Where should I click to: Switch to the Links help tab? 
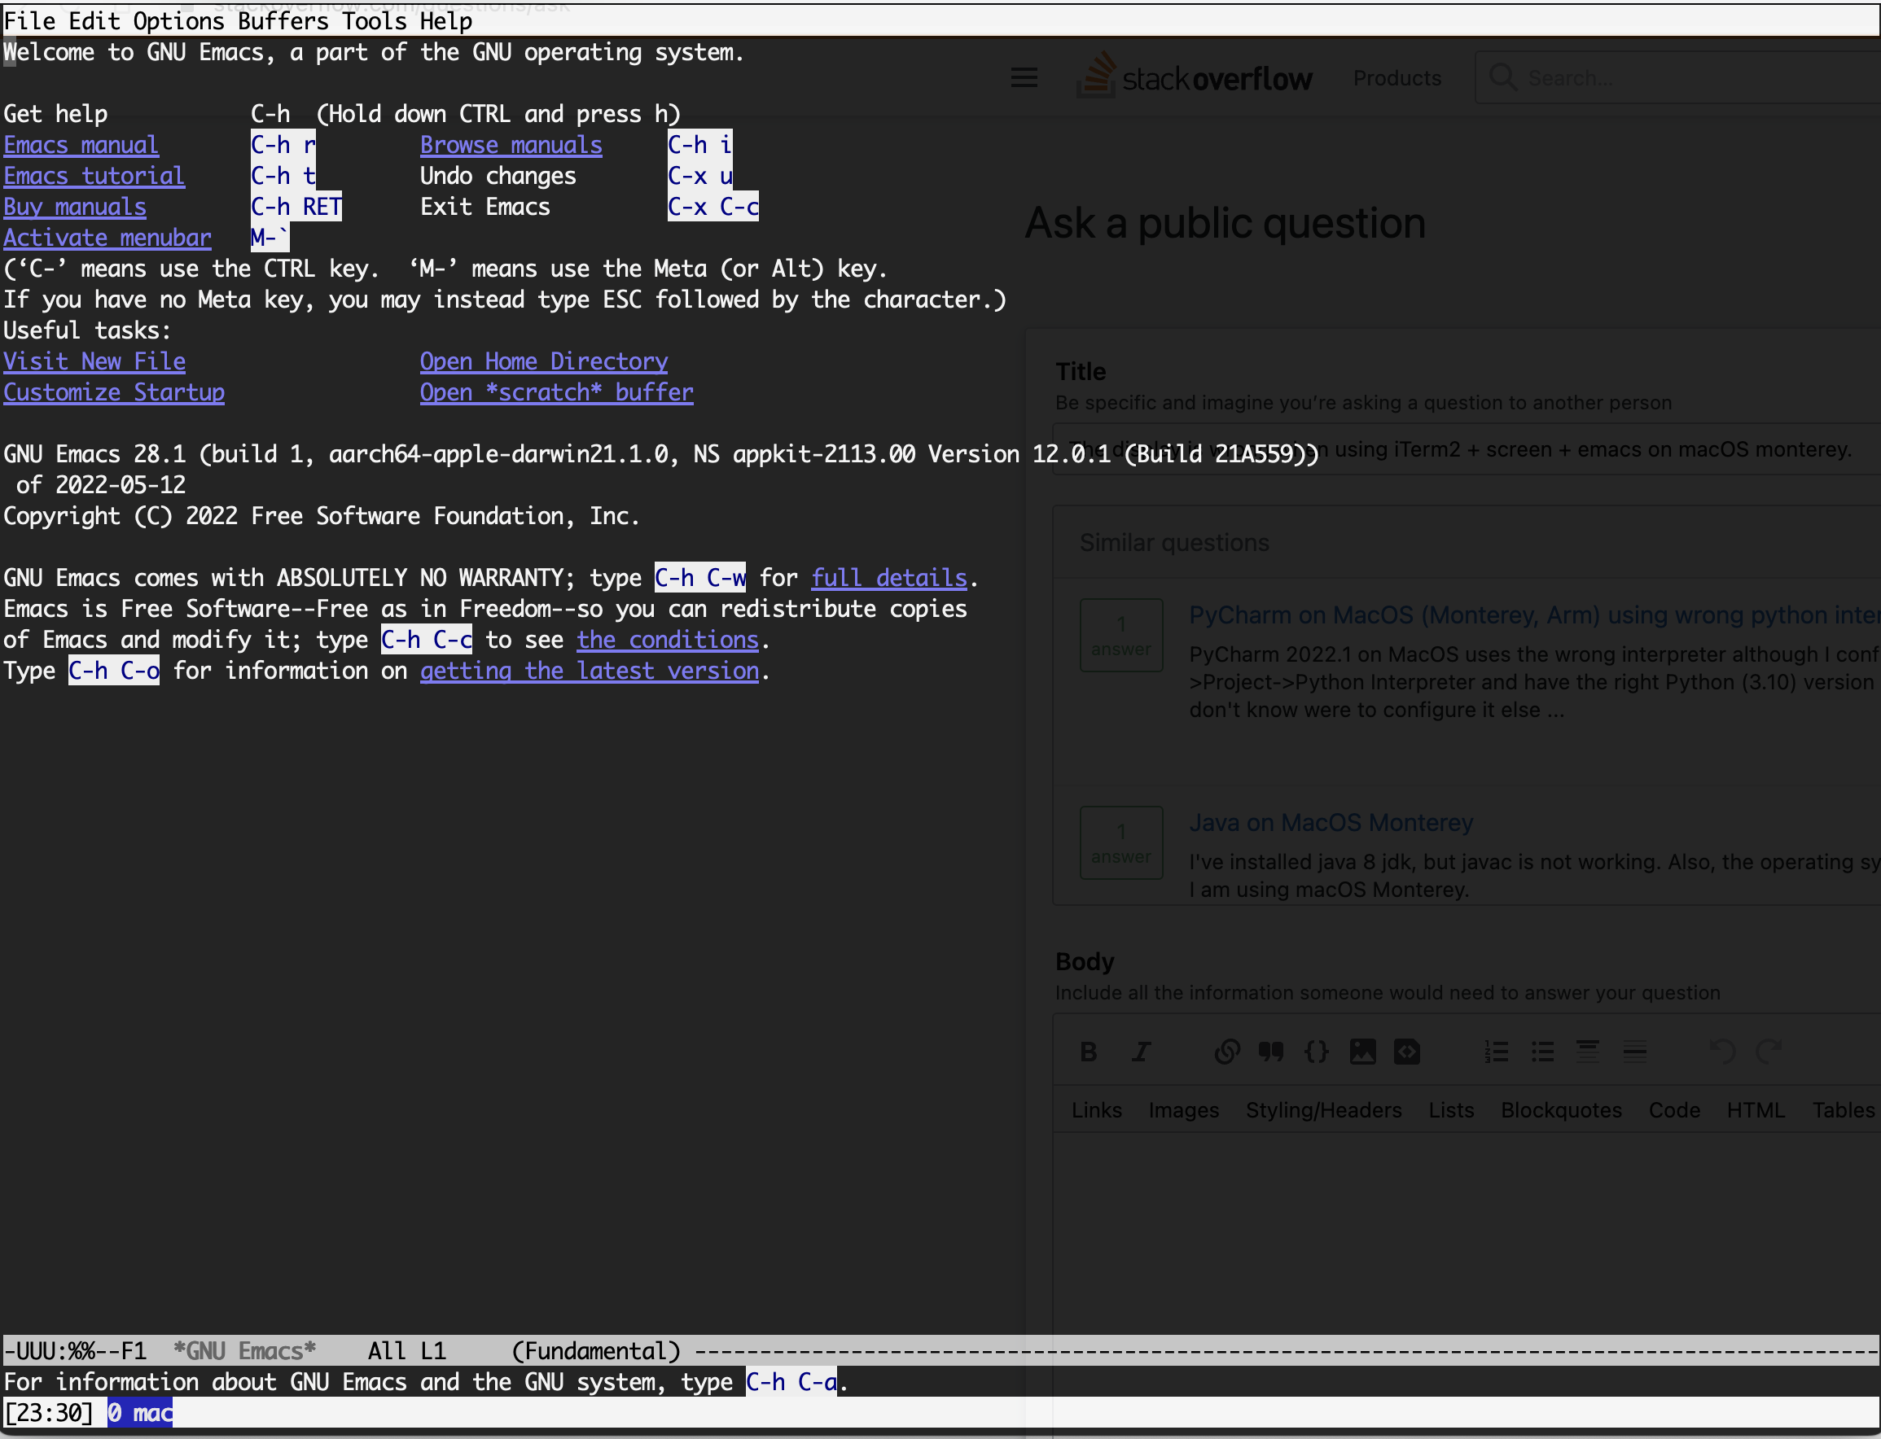tap(1096, 1110)
